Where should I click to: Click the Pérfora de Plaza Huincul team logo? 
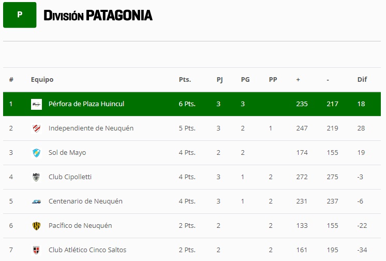36,104
